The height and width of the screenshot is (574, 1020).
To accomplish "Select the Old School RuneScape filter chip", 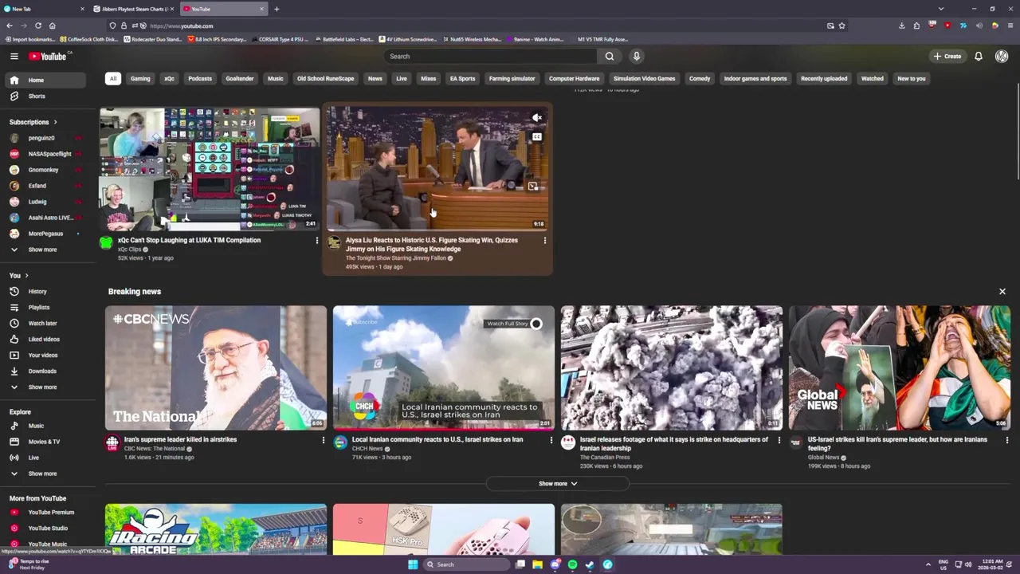I will coord(325,78).
